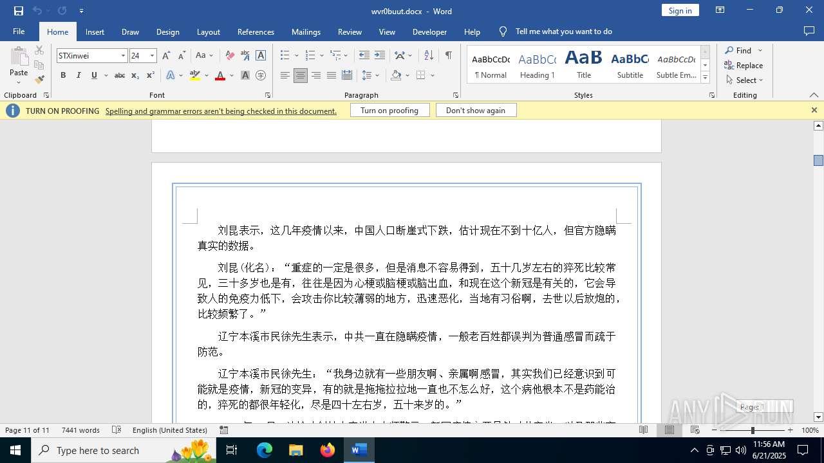Toggle Show/Hide paragraph marks
The height and width of the screenshot is (463, 824).
[x=448, y=55]
